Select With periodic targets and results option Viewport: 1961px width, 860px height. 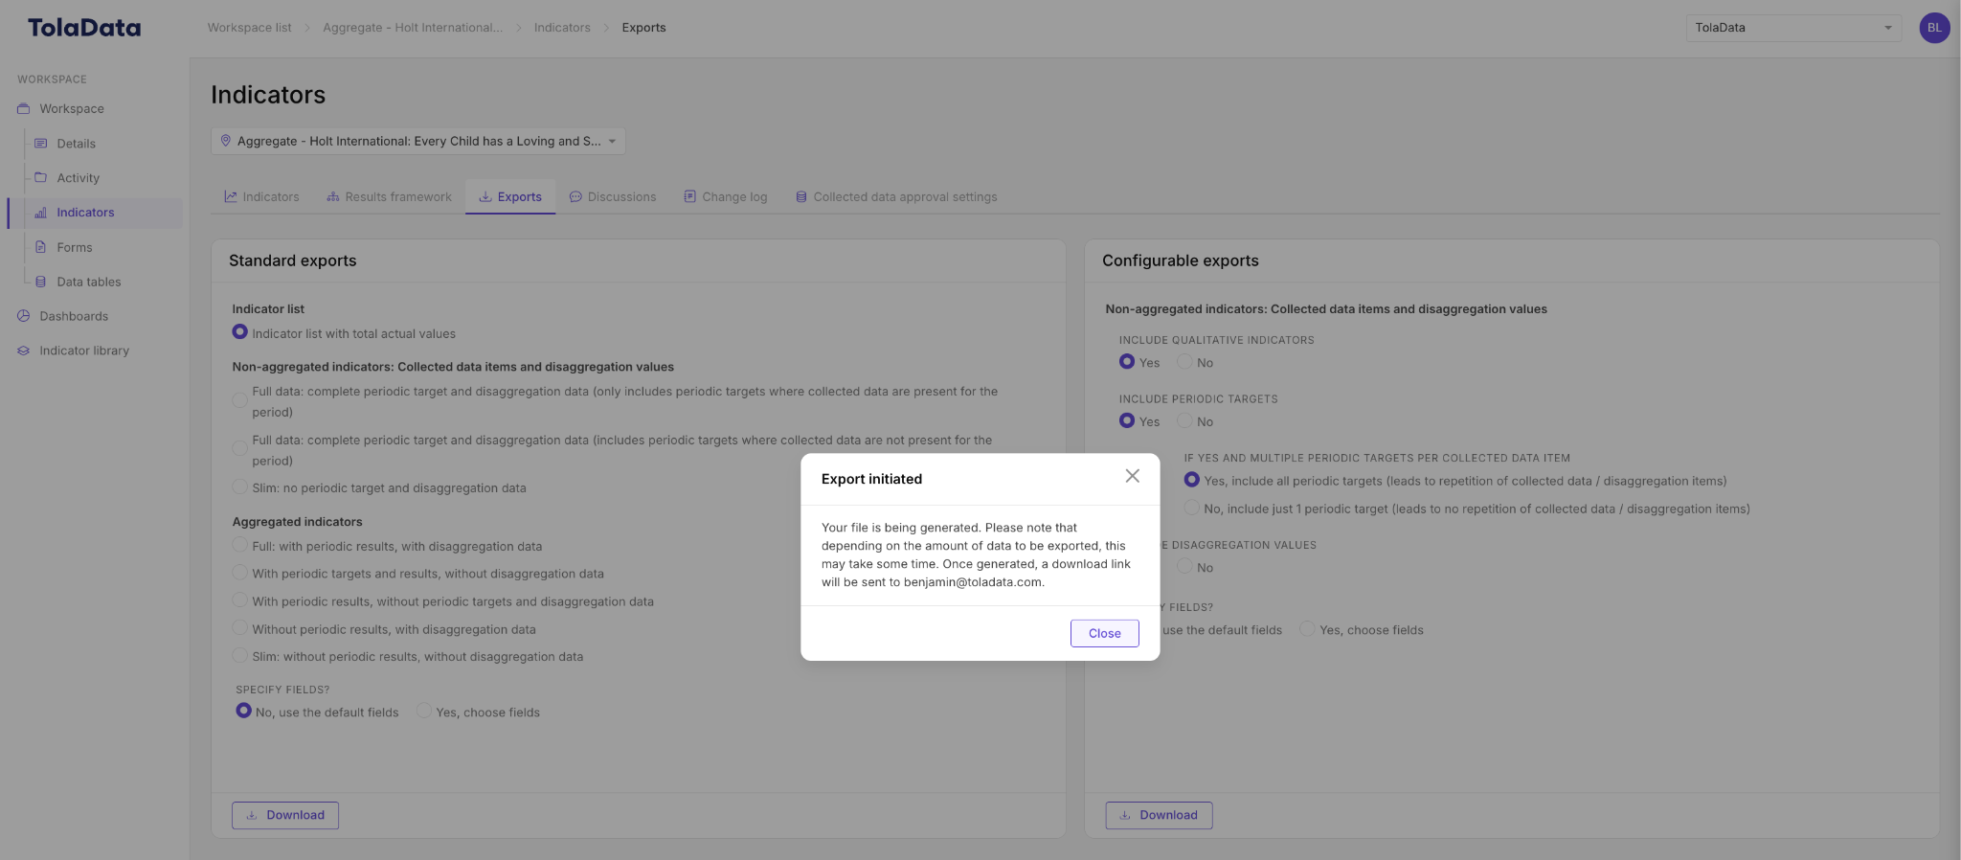pos(240,573)
